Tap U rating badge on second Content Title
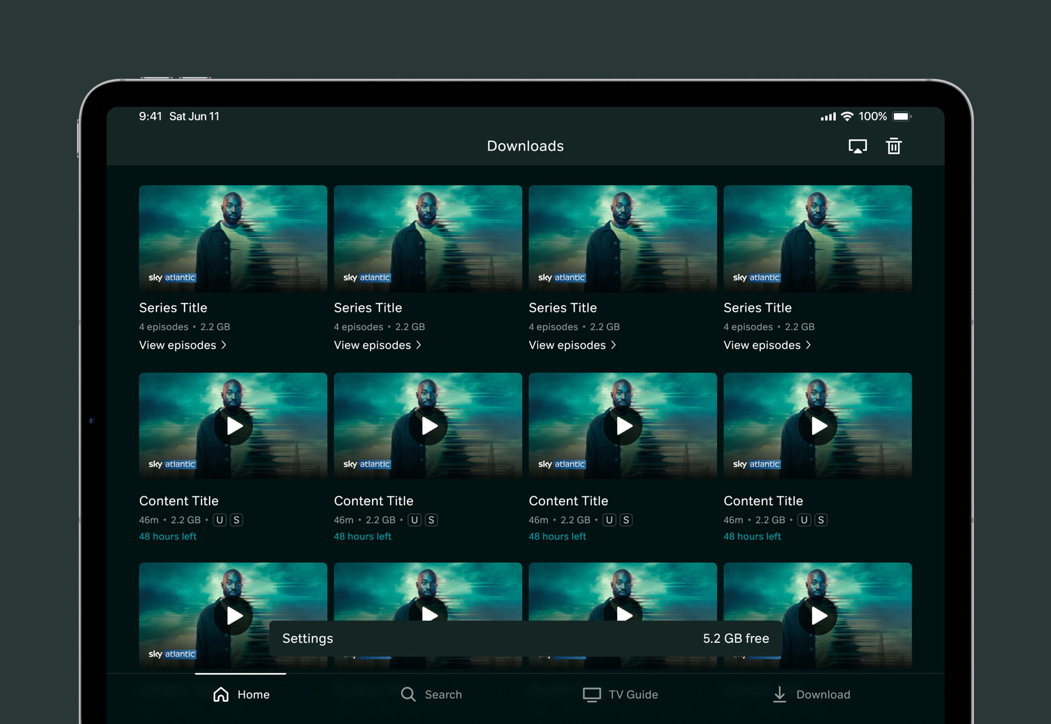This screenshot has width=1051, height=724. (x=415, y=520)
